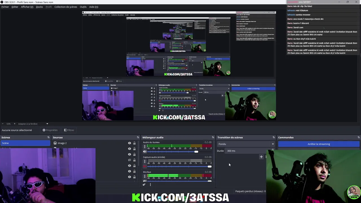Click the main OBS preview canvas

pos(179,66)
